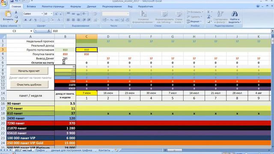This screenshot has width=274, height=154.
Task: Click the Format Painter brush icon
Action: click(x=16, y=21)
